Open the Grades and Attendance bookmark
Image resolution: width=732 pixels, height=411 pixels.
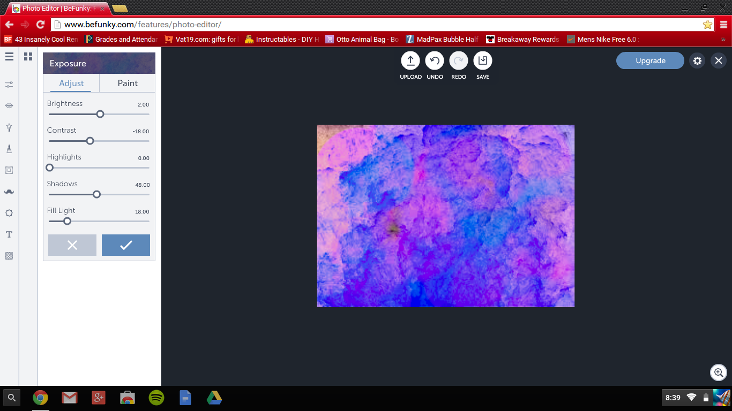click(122, 39)
